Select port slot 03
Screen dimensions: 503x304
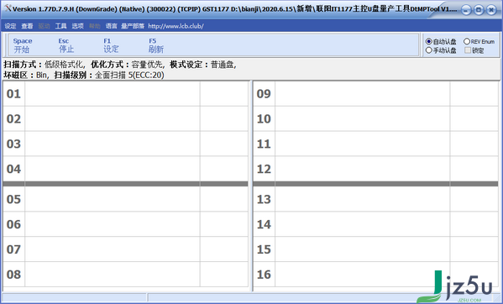(125, 144)
